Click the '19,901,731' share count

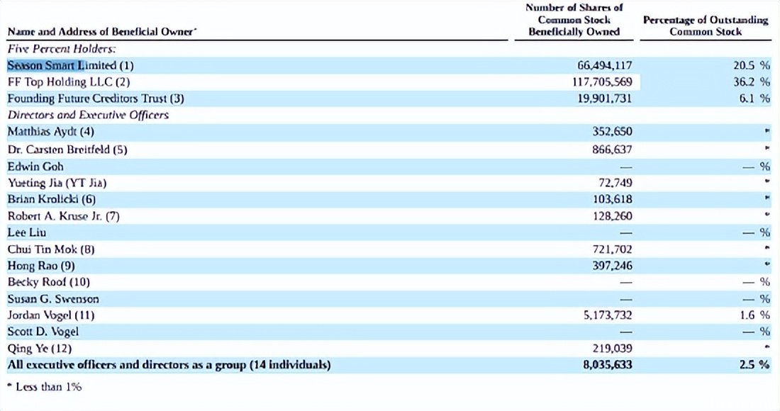(x=605, y=98)
